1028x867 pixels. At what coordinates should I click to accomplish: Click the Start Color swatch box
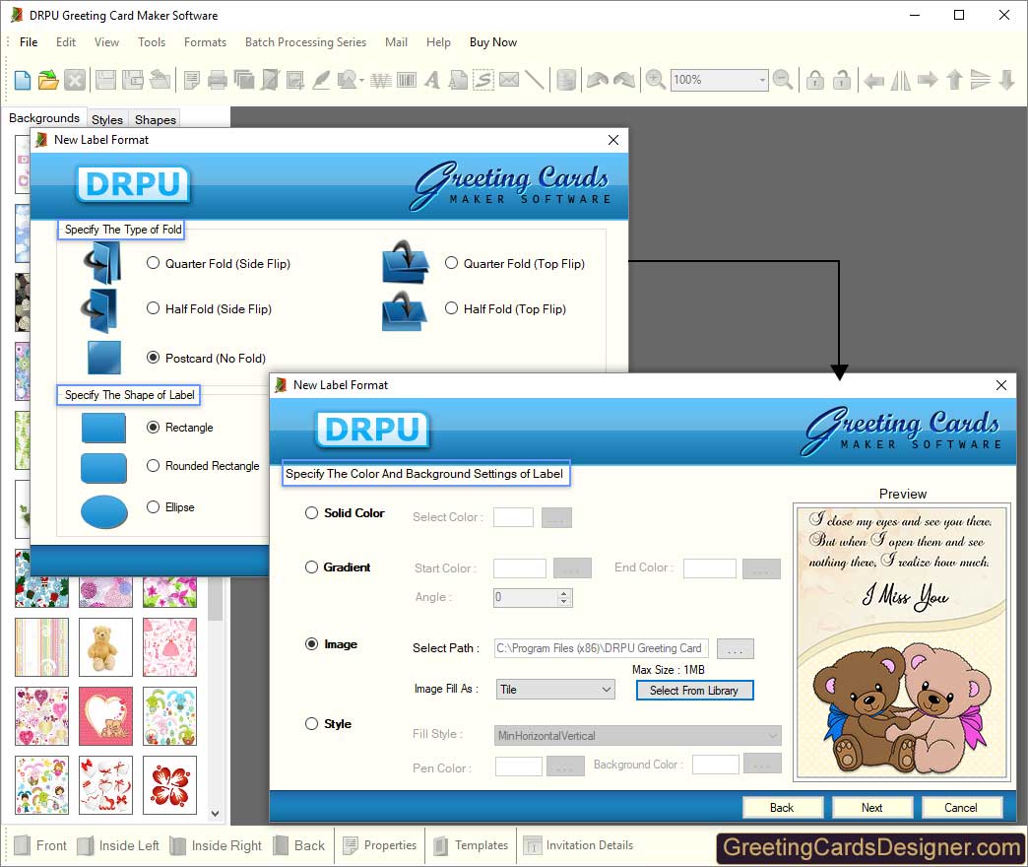click(x=519, y=567)
